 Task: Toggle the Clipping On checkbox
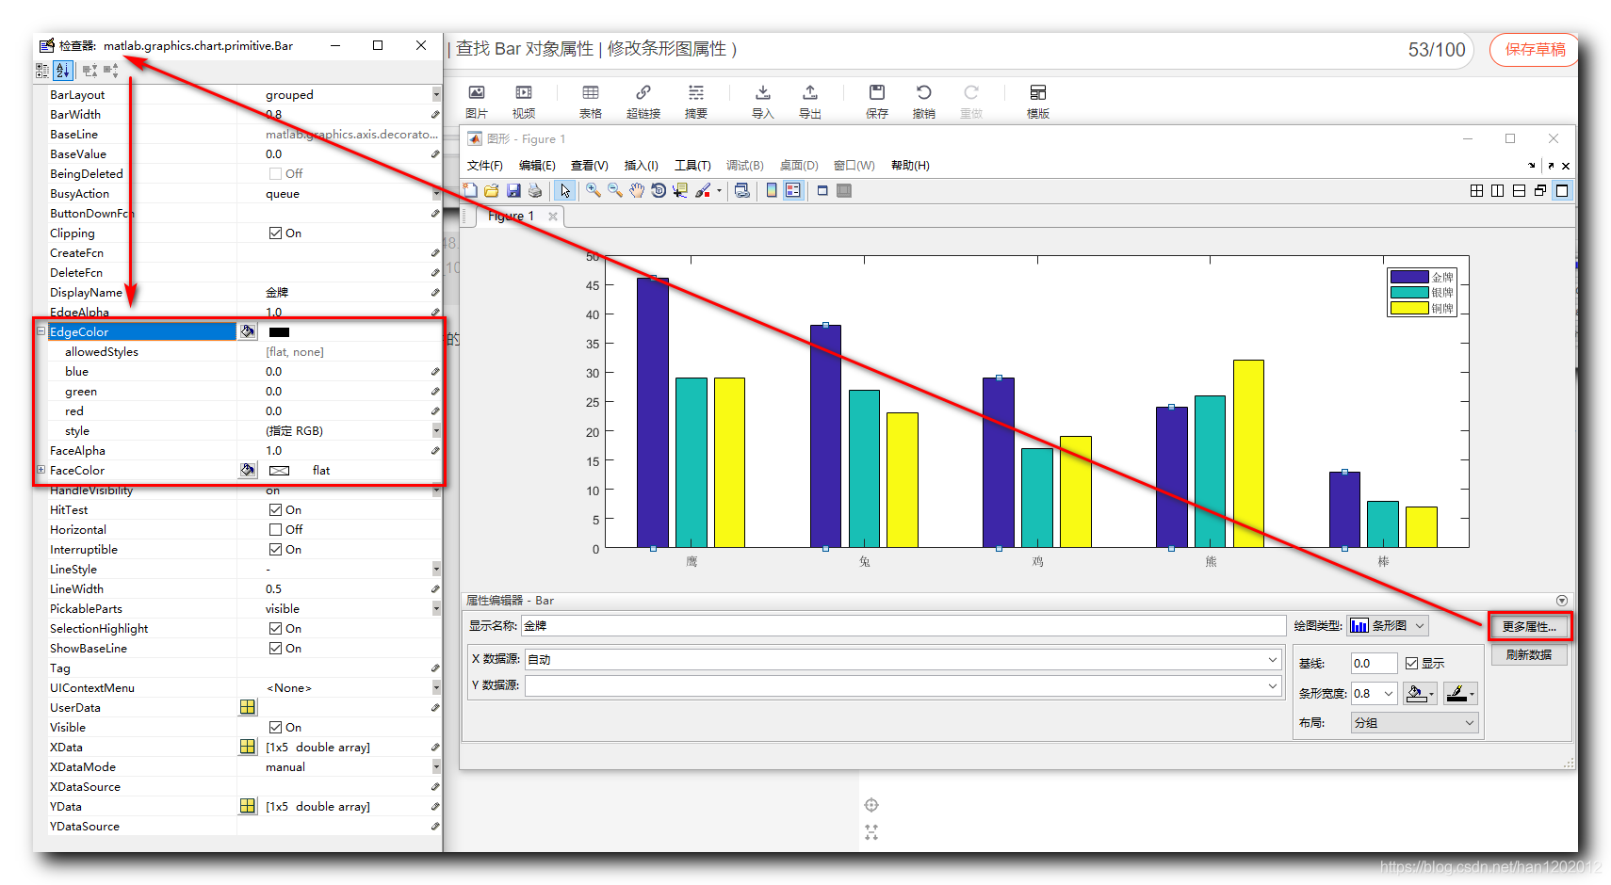pyautogui.click(x=275, y=233)
